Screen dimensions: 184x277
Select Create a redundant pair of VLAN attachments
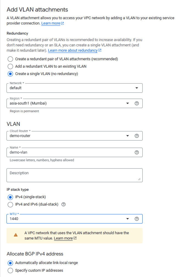click(x=10, y=59)
